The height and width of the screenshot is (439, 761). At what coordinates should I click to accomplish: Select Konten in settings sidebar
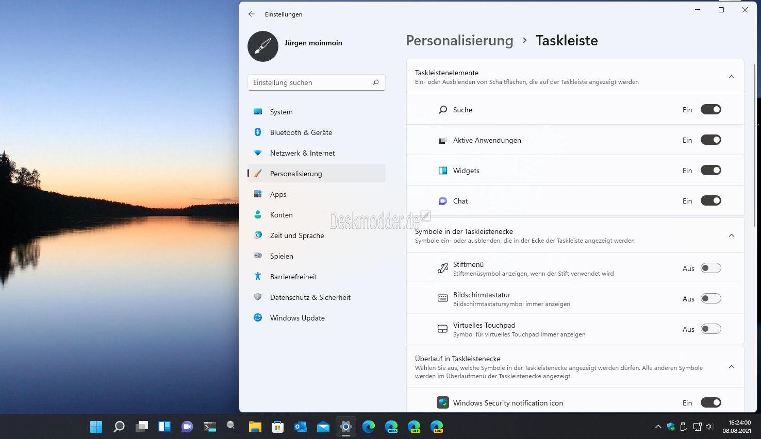coord(317,214)
